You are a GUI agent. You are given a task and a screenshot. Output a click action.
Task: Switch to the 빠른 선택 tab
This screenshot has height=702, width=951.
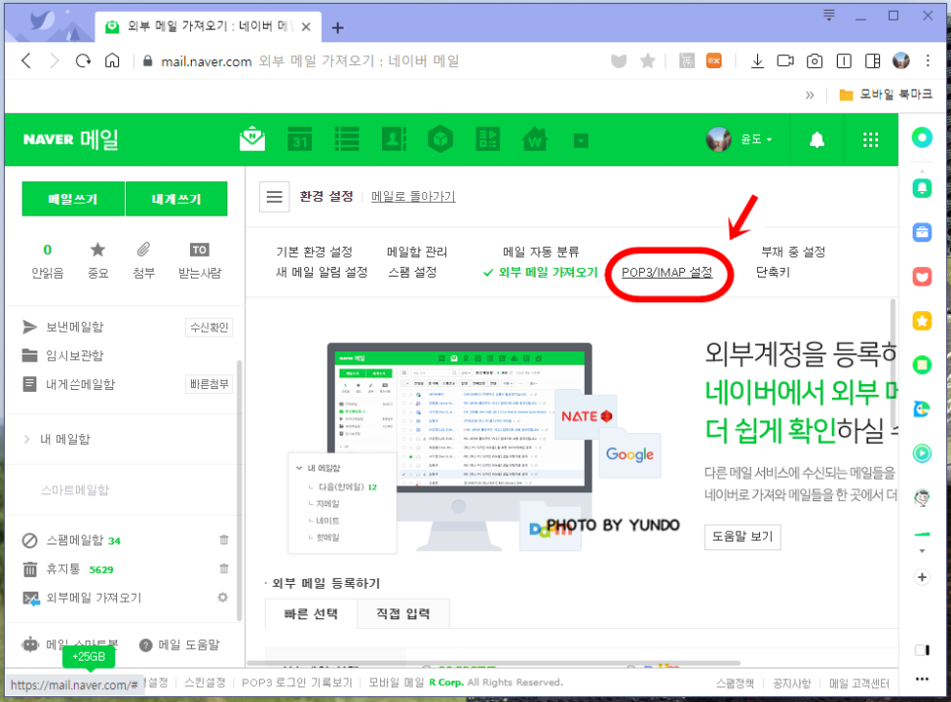point(311,614)
